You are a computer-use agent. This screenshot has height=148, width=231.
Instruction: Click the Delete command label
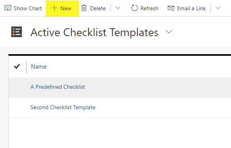pyautogui.click(x=98, y=8)
